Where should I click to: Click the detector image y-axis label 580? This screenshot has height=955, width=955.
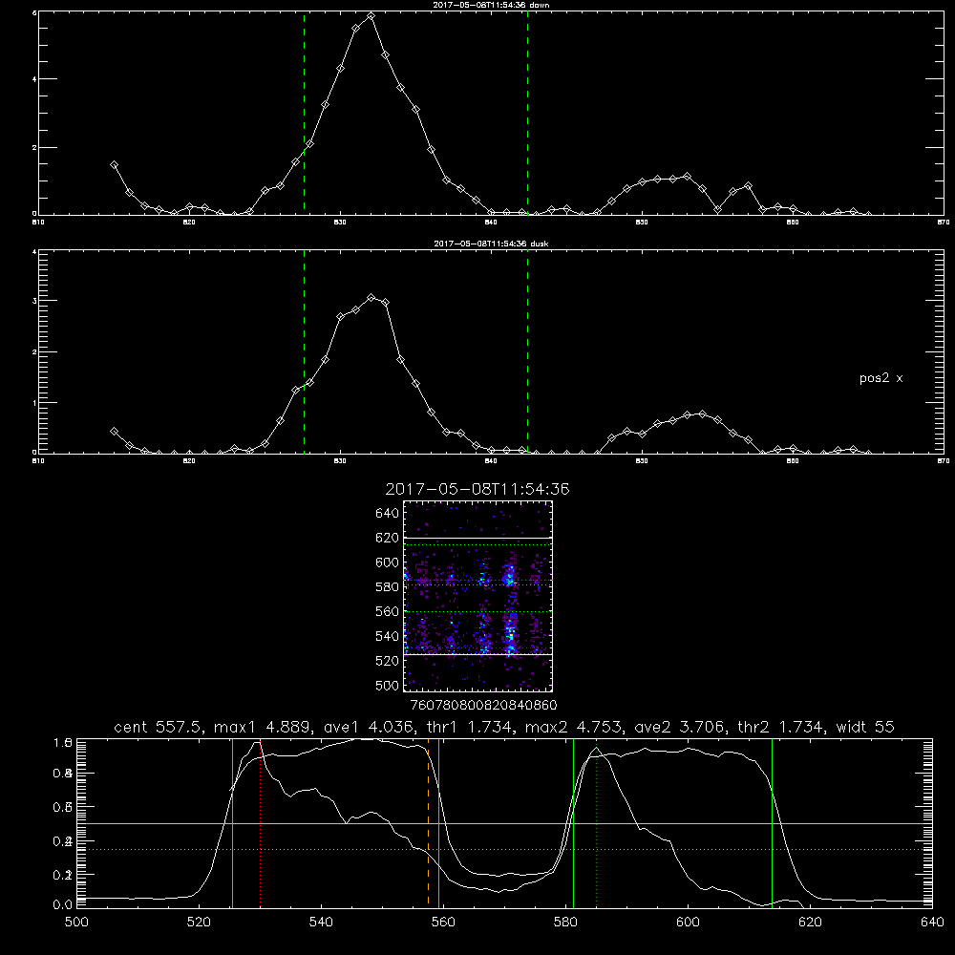(388, 587)
